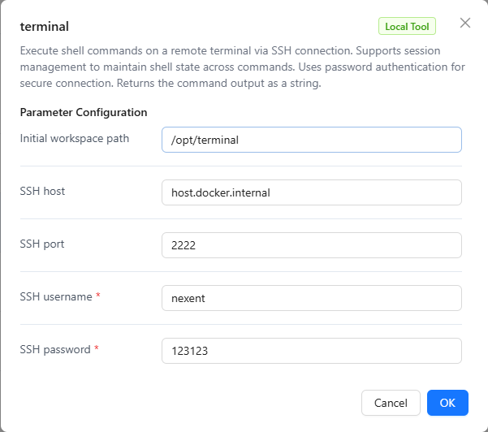Viewport: 488px width, 432px height.
Task: Select the SSH host label text
Action: click(x=42, y=192)
